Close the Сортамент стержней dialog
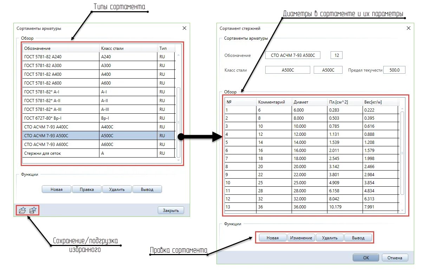423x273 pixels. click(x=408, y=28)
